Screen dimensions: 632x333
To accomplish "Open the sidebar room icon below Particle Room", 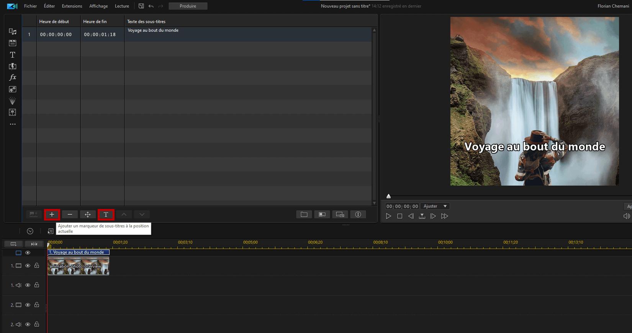I will (x=13, y=112).
